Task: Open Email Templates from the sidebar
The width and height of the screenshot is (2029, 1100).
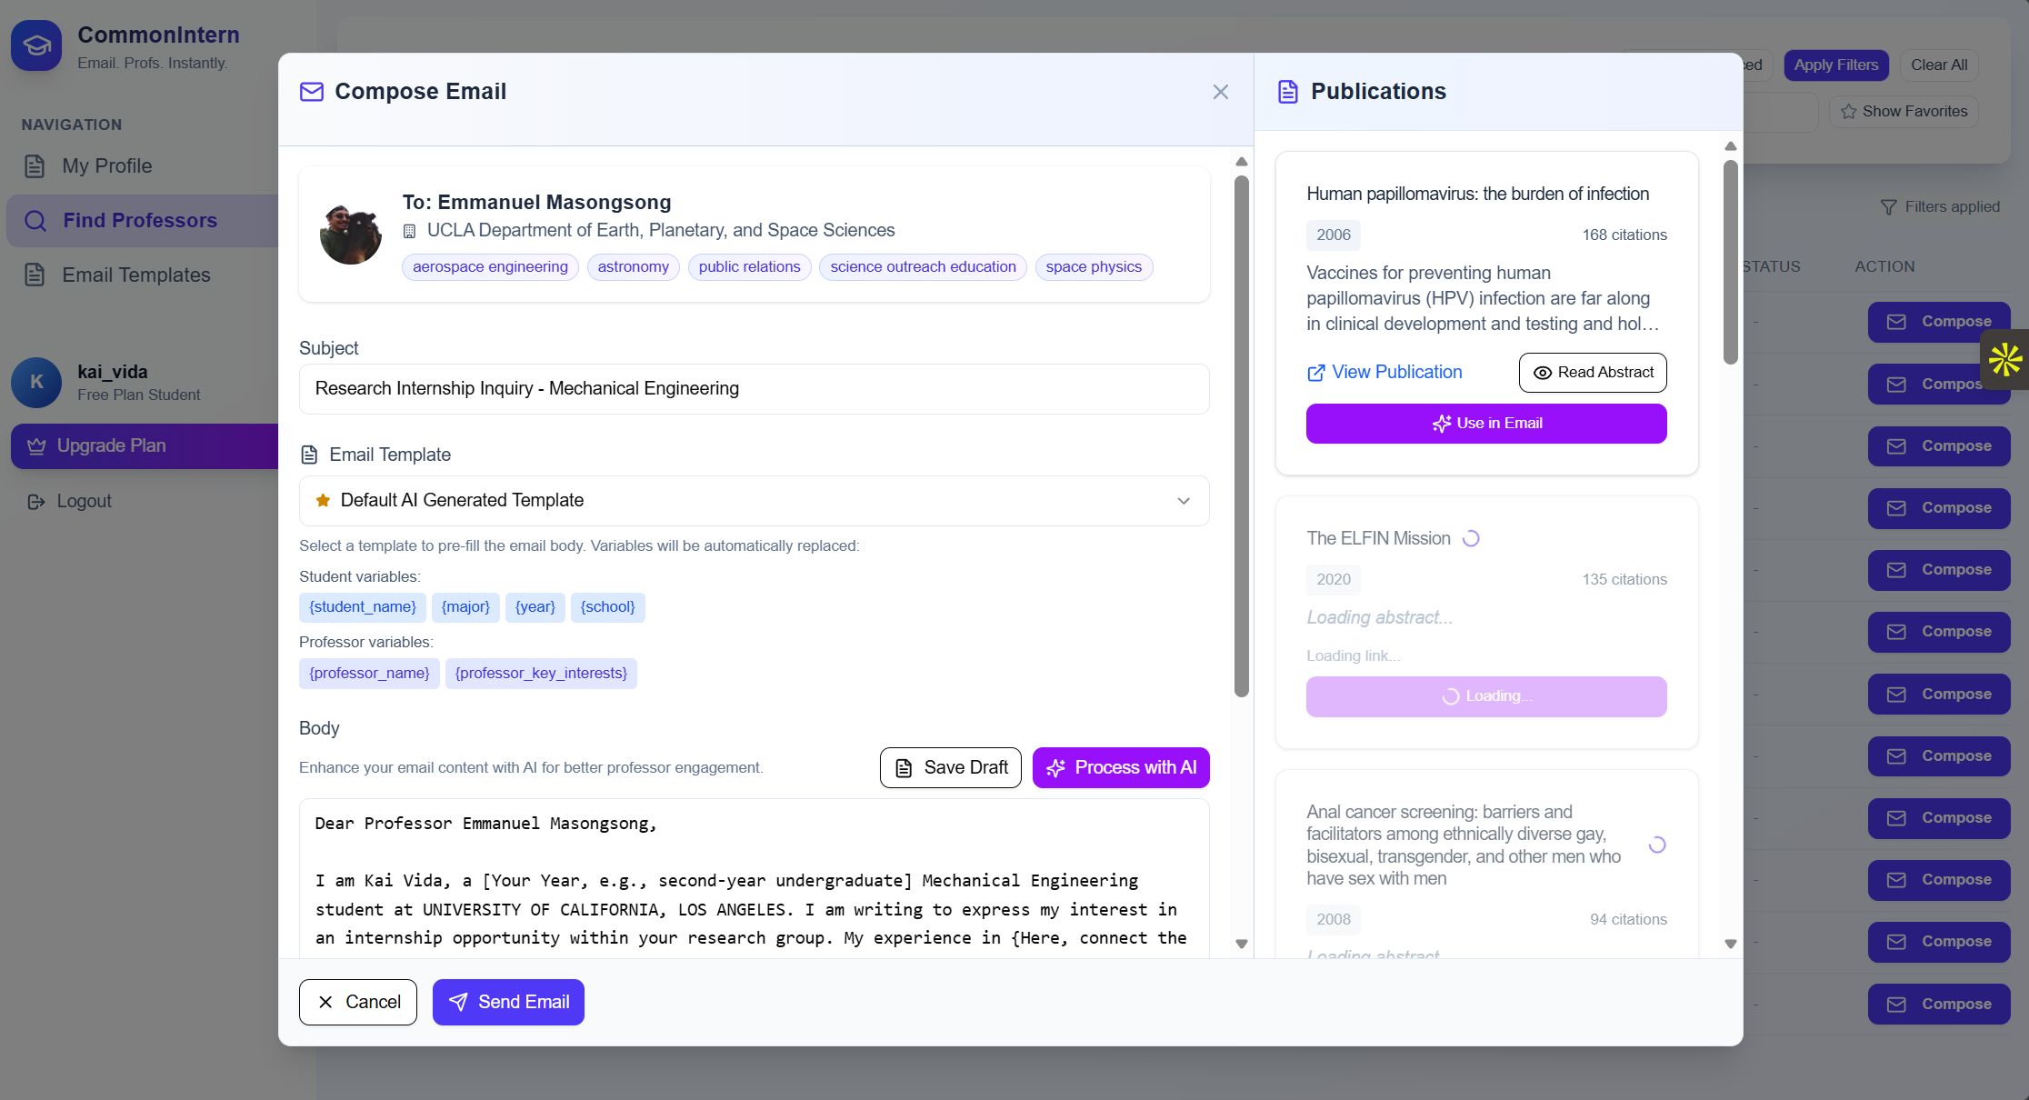Action: pos(135,275)
